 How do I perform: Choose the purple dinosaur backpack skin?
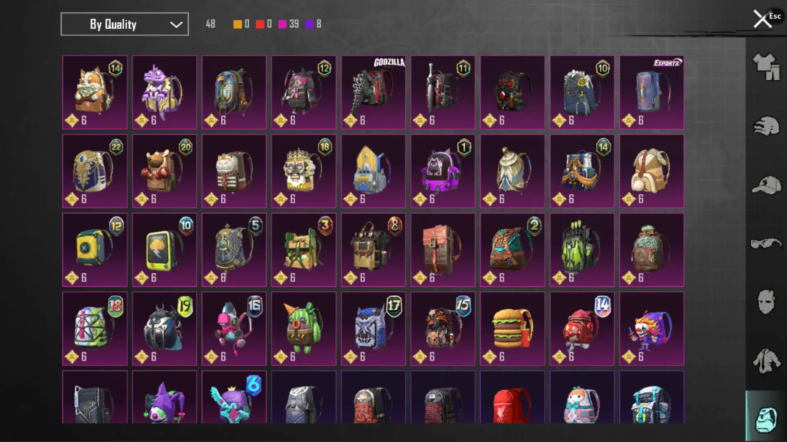[164, 92]
